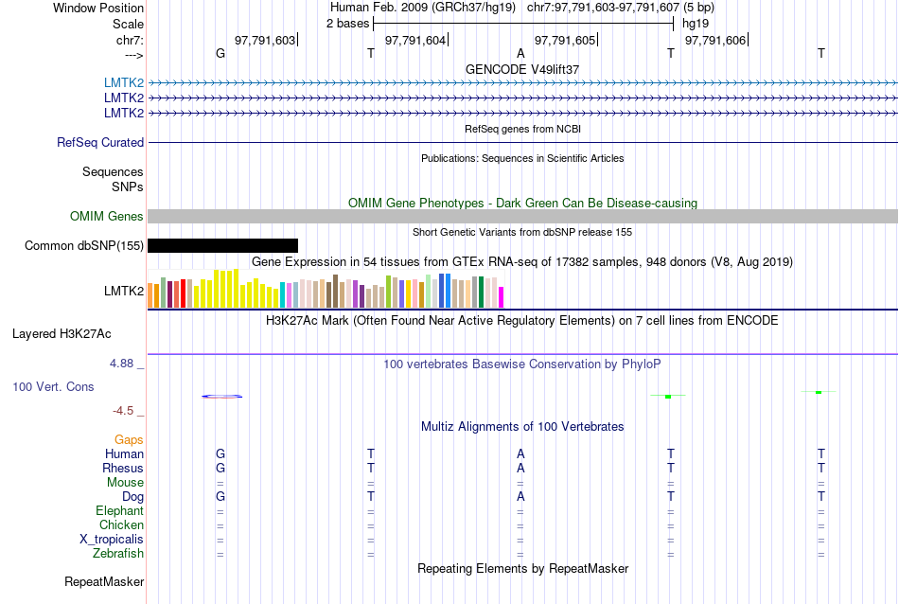Click position label 97,791,604
Image resolution: width=899 pixels, height=604 pixels.
415,40
